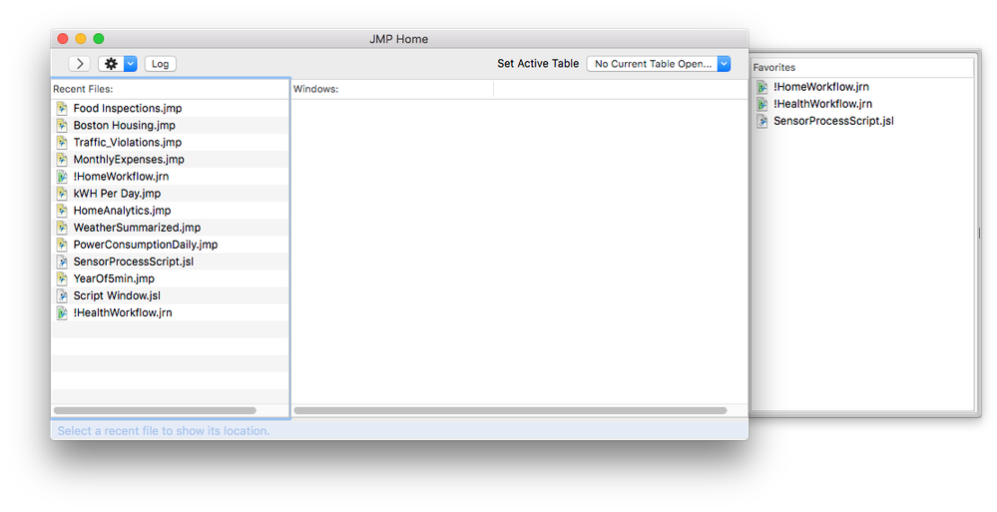Click the WeatherSummarized.jmp file icon
The width and height of the screenshot is (997, 512).
click(x=62, y=228)
